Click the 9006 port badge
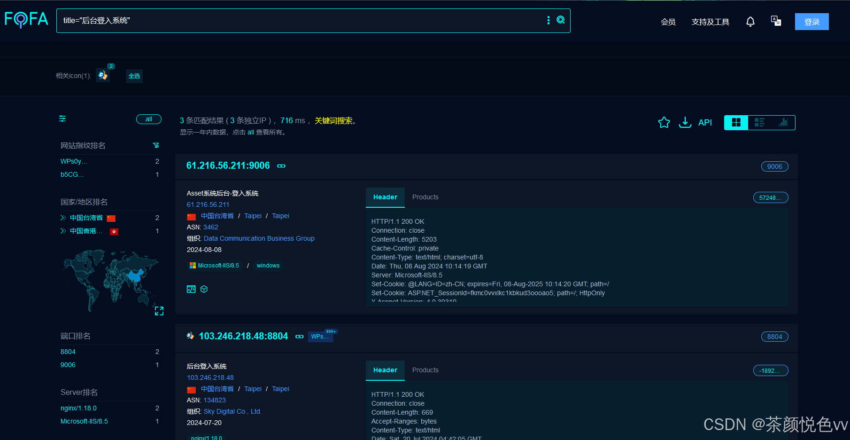850x440 pixels. pos(774,166)
